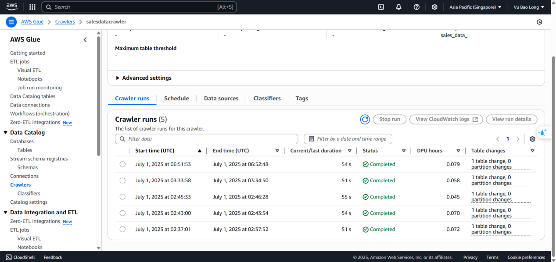
Task: Switch to the Schedule tab
Action: [x=176, y=99]
